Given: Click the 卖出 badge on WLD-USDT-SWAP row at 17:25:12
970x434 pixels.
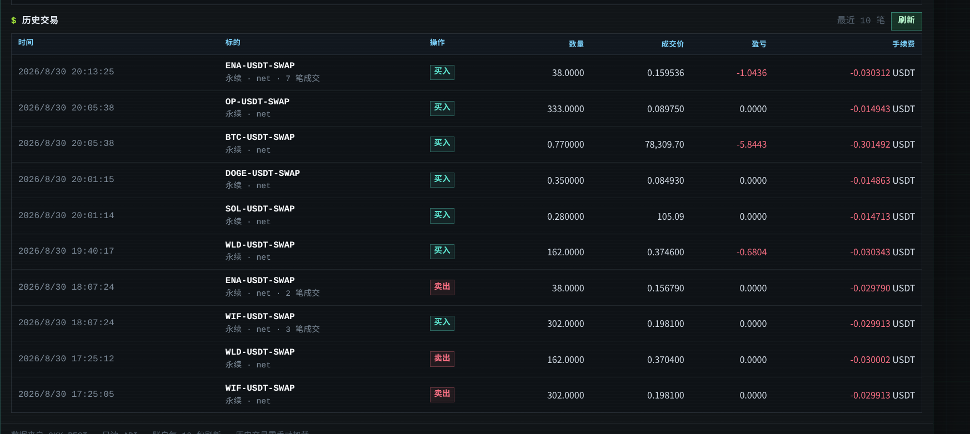Looking at the screenshot, I should pyautogui.click(x=442, y=359).
